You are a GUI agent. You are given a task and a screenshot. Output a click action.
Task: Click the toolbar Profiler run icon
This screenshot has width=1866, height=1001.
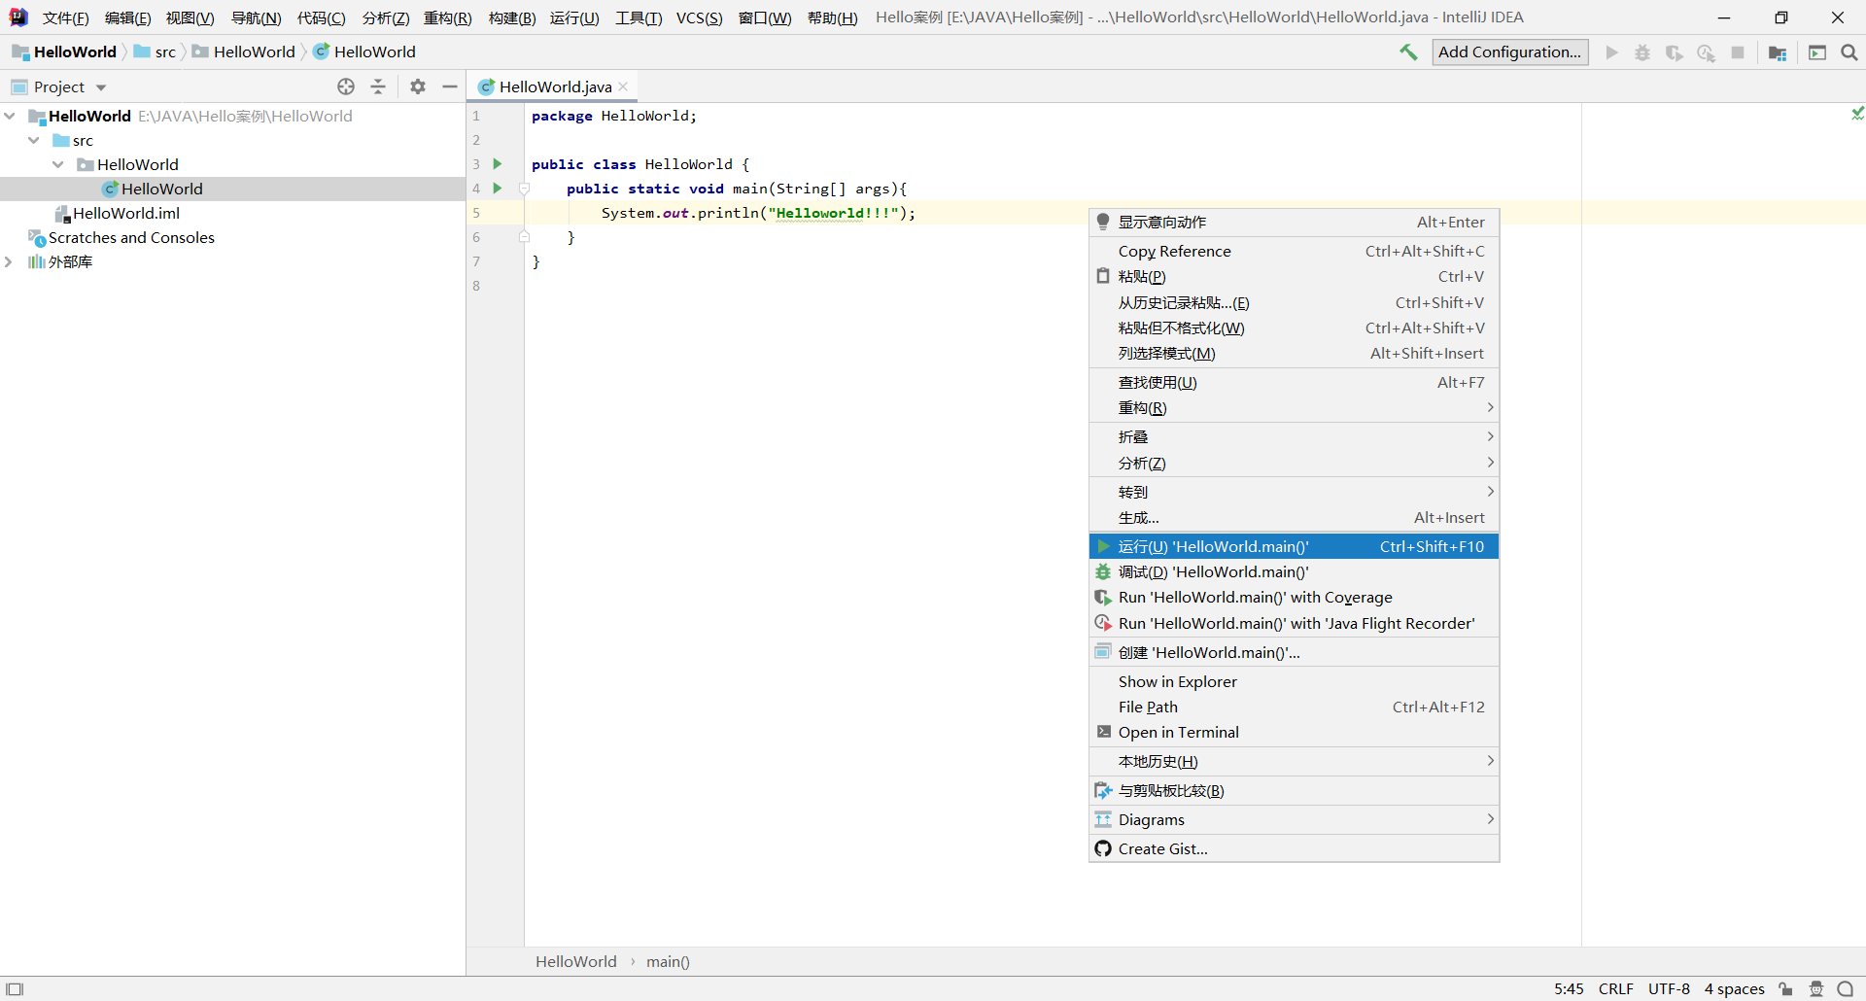click(x=1706, y=52)
